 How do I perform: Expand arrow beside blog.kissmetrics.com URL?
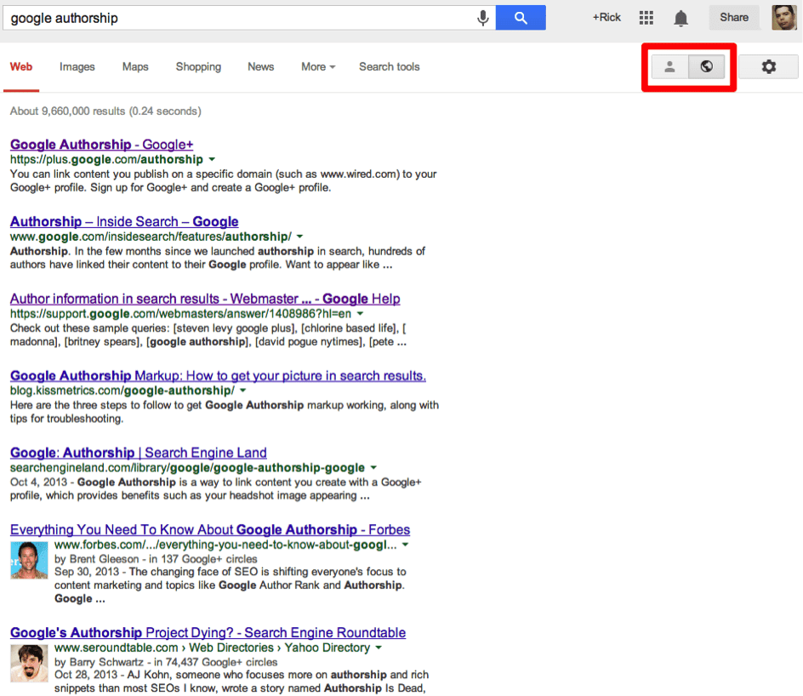[243, 391]
